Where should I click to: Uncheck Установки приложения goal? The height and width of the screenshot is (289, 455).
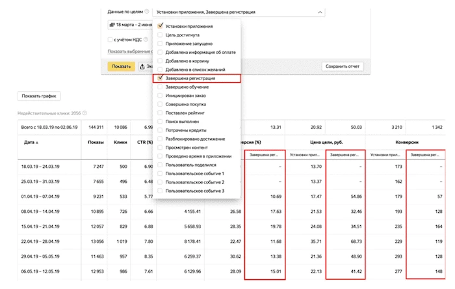[x=160, y=26]
